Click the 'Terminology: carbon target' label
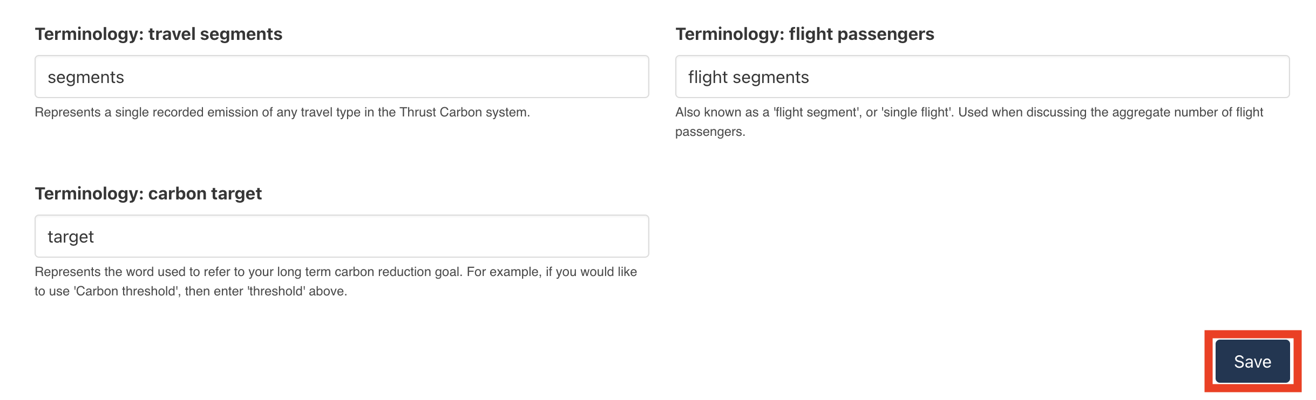Screen dimensions: 1316x400 click(x=148, y=194)
